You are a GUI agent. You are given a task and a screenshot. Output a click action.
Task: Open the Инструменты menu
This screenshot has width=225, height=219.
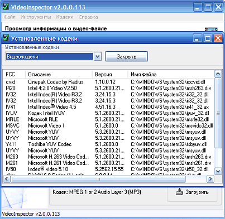coord(36,17)
